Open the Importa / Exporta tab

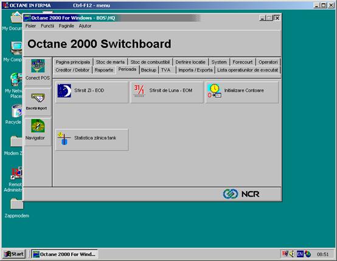pyautogui.click(x=195, y=70)
